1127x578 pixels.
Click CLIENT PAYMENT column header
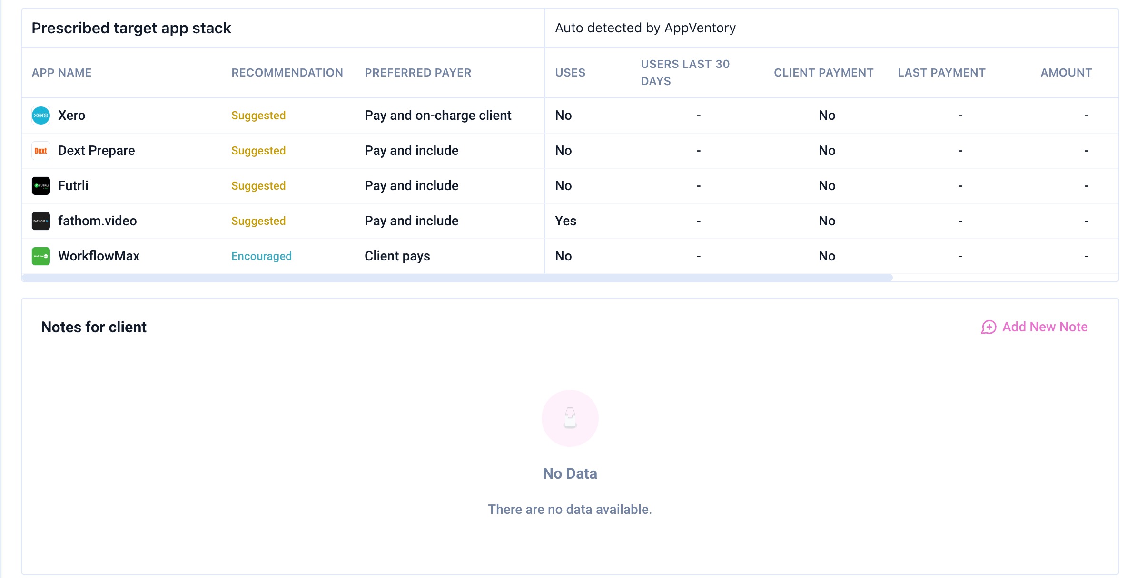[824, 73]
